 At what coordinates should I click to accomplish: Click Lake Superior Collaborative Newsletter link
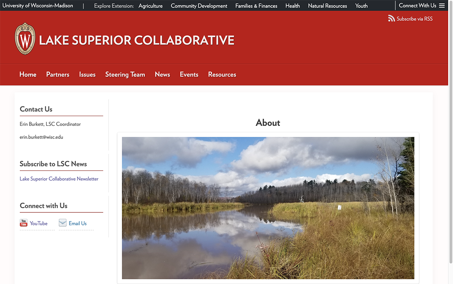pyautogui.click(x=59, y=179)
